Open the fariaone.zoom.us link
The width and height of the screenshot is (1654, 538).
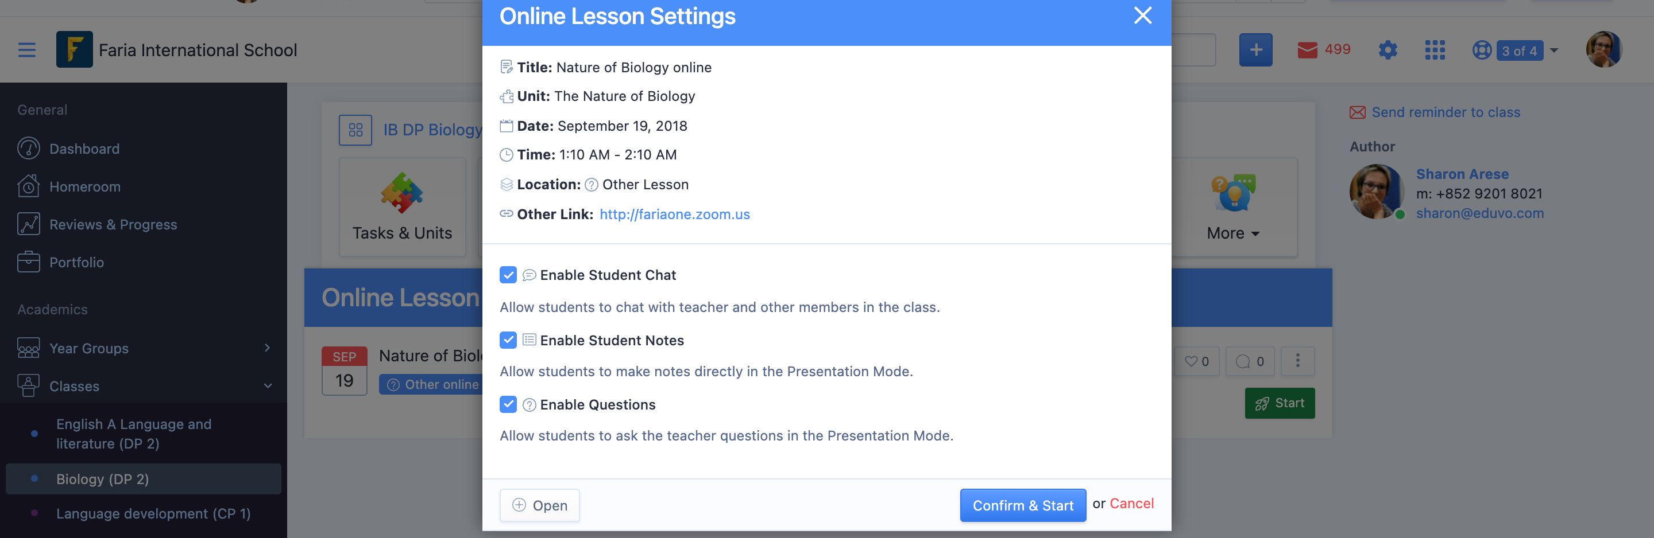674,214
